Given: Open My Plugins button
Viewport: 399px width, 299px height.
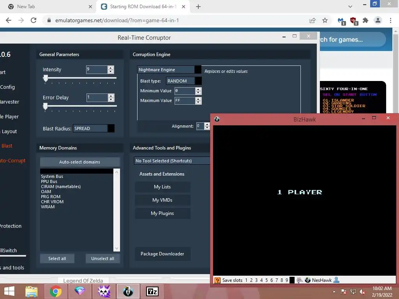Looking at the screenshot, I should point(162,213).
